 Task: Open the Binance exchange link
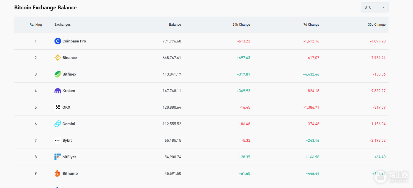point(70,58)
